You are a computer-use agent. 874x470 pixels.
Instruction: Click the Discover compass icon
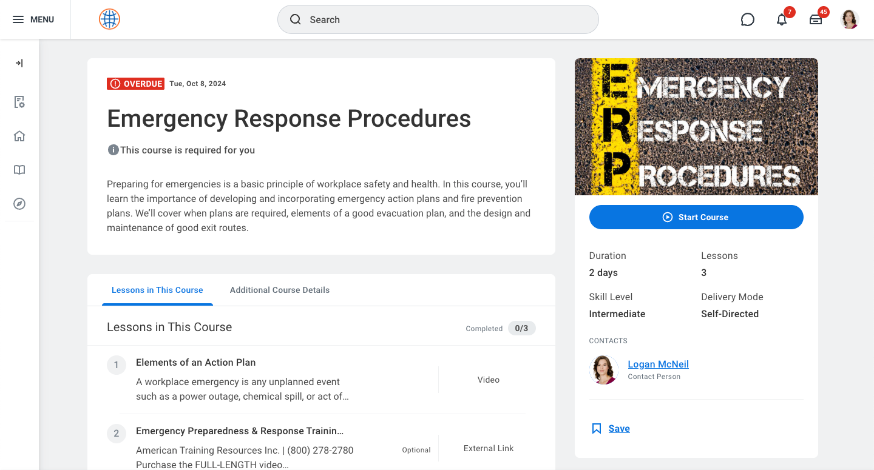19,204
